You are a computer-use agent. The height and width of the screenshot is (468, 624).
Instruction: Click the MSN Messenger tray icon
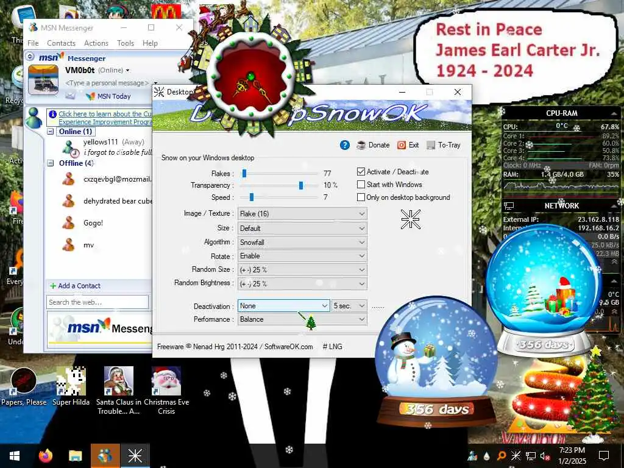pos(473,456)
